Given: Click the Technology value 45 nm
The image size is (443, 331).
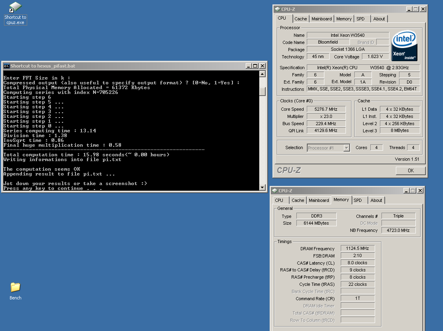Looking at the screenshot, I should pyautogui.click(x=318, y=56).
